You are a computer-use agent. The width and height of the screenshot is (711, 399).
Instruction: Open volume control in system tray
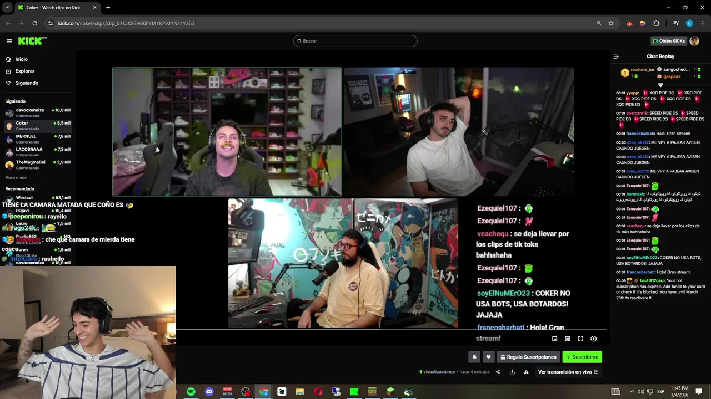(642, 392)
